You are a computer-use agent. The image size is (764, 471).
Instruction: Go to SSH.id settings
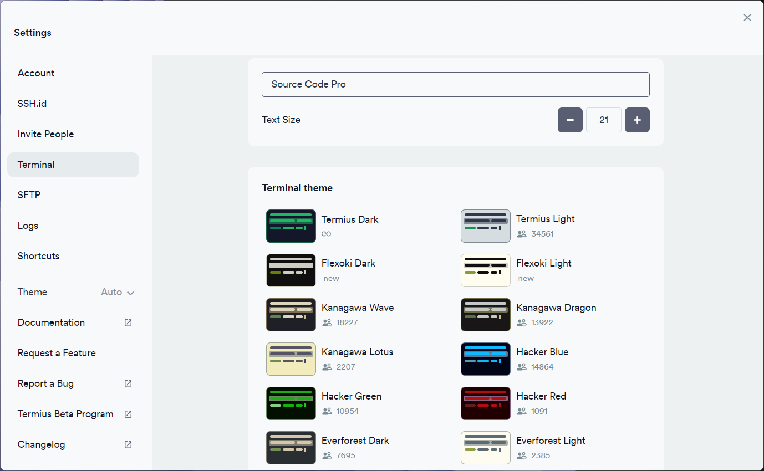tap(73, 104)
